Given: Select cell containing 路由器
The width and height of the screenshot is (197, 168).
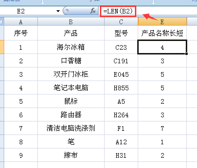Looking at the screenshot, I should tap(71, 114).
